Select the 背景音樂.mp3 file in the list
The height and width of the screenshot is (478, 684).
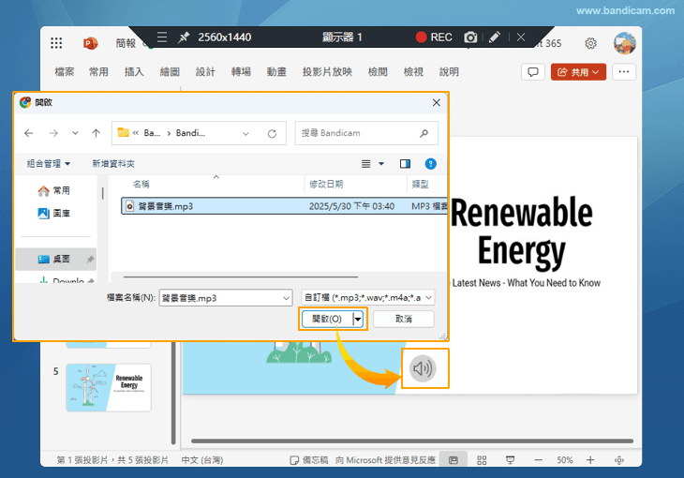[166, 206]
